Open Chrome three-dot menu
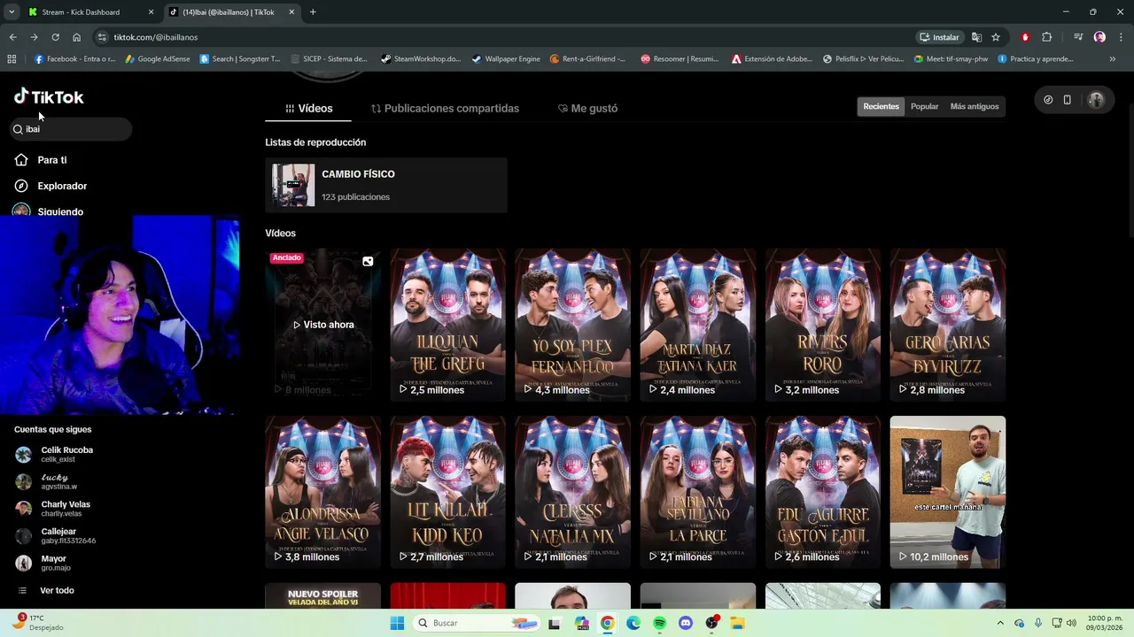 click(1119, 37)
